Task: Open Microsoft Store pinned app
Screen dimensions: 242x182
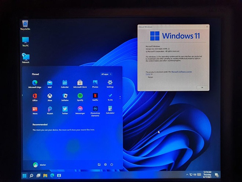Action: tap(80, 83)
